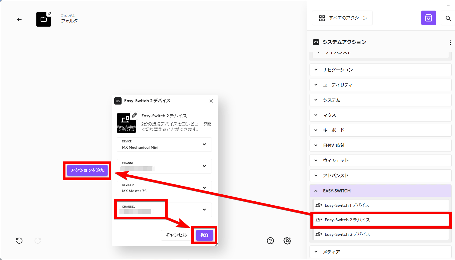
Task: Click the アクションを追加 button
Action: [x=87, y=170]
